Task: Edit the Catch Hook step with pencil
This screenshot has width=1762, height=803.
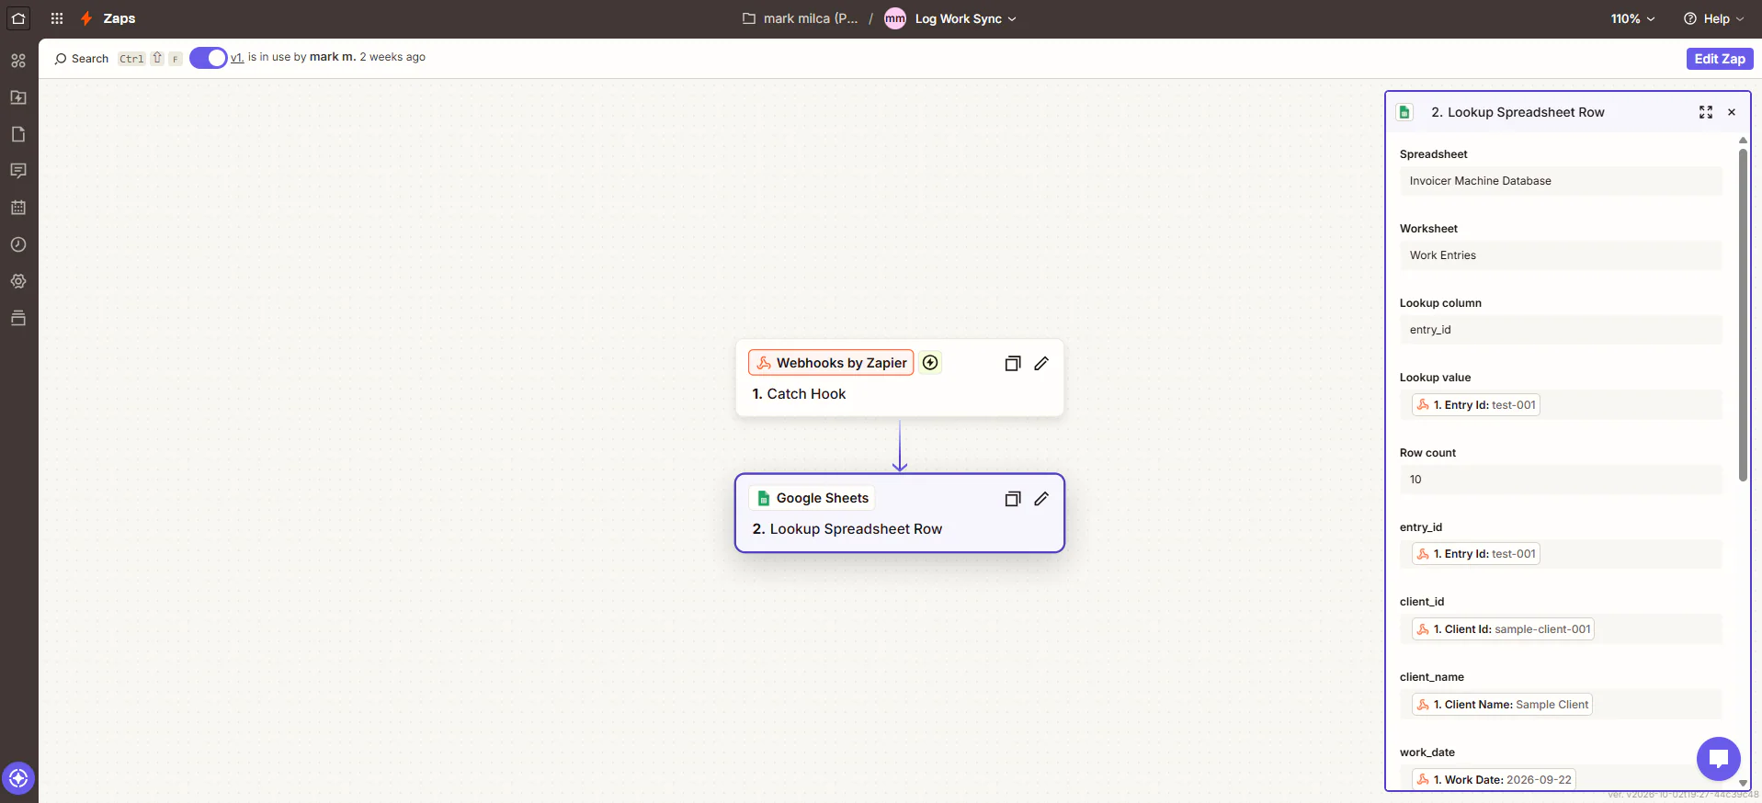Action: pyautogui.click(x=1041, y=363)
